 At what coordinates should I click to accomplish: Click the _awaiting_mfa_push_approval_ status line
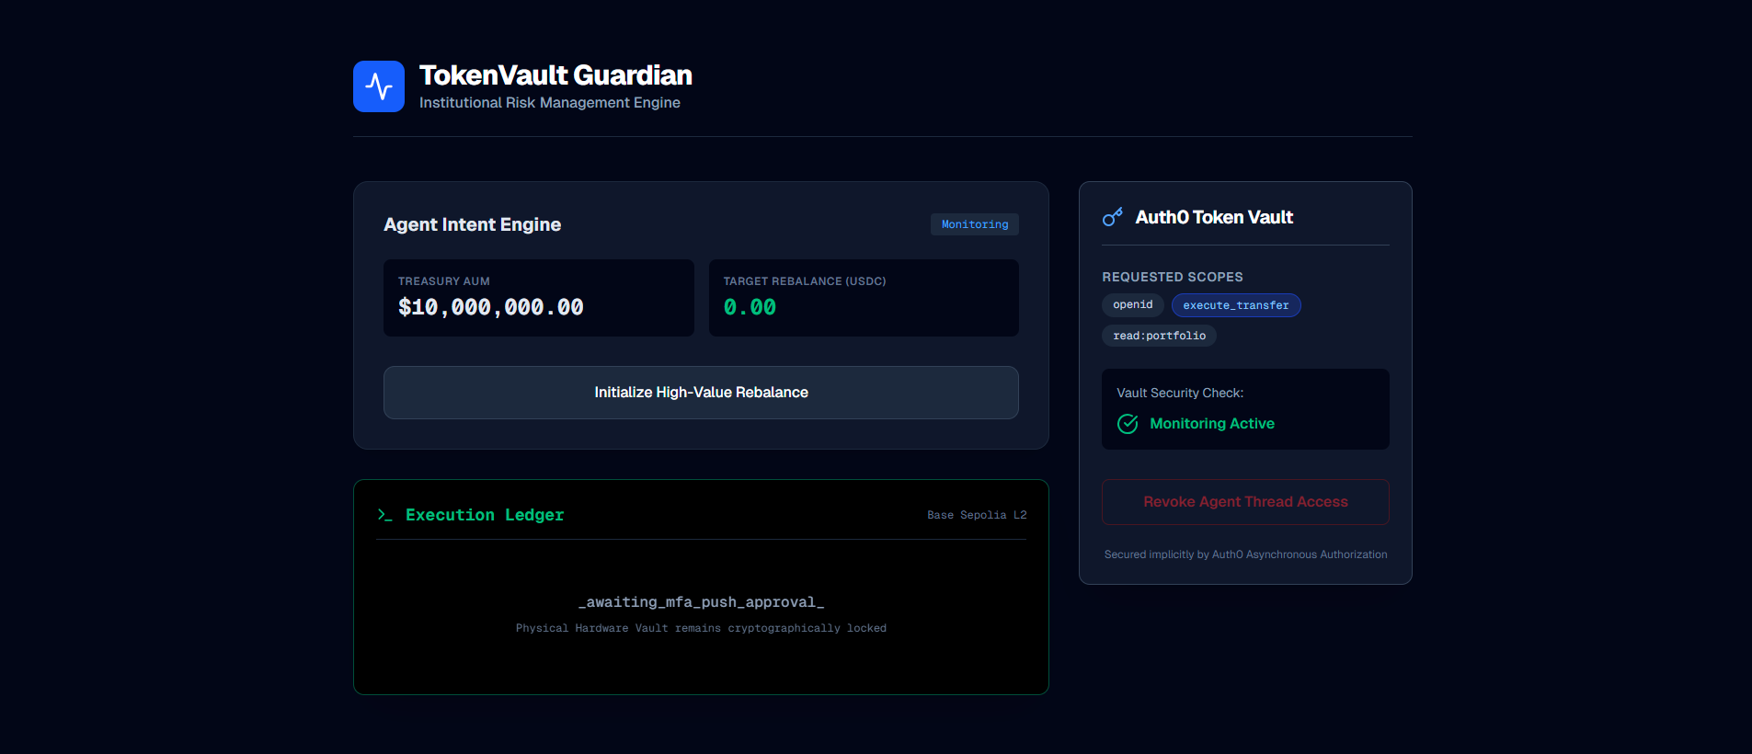pyautogui.click(x=701, y=602)
